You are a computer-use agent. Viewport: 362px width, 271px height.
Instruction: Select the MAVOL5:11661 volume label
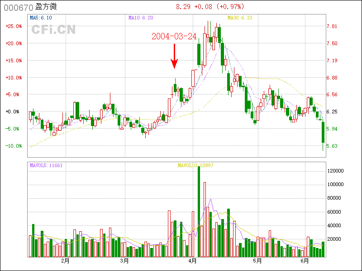pos(46,165)
